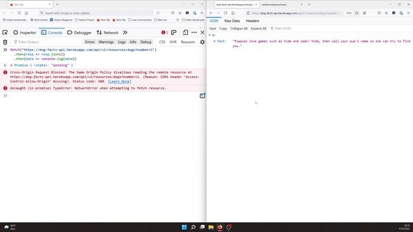
Task: Open new tab in right browser window
Action: pos(309,5)
